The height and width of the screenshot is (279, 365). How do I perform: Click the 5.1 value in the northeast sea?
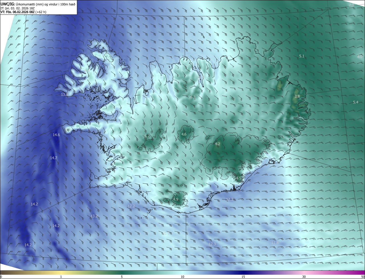point(302,56)
